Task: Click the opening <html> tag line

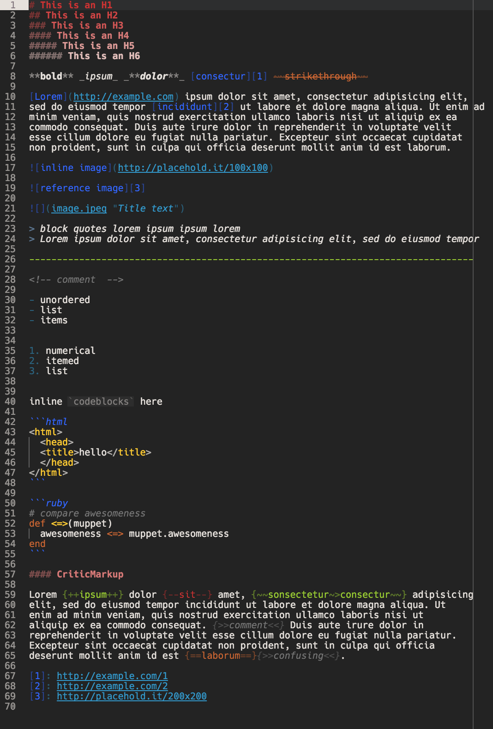Action: coord(46,432)
